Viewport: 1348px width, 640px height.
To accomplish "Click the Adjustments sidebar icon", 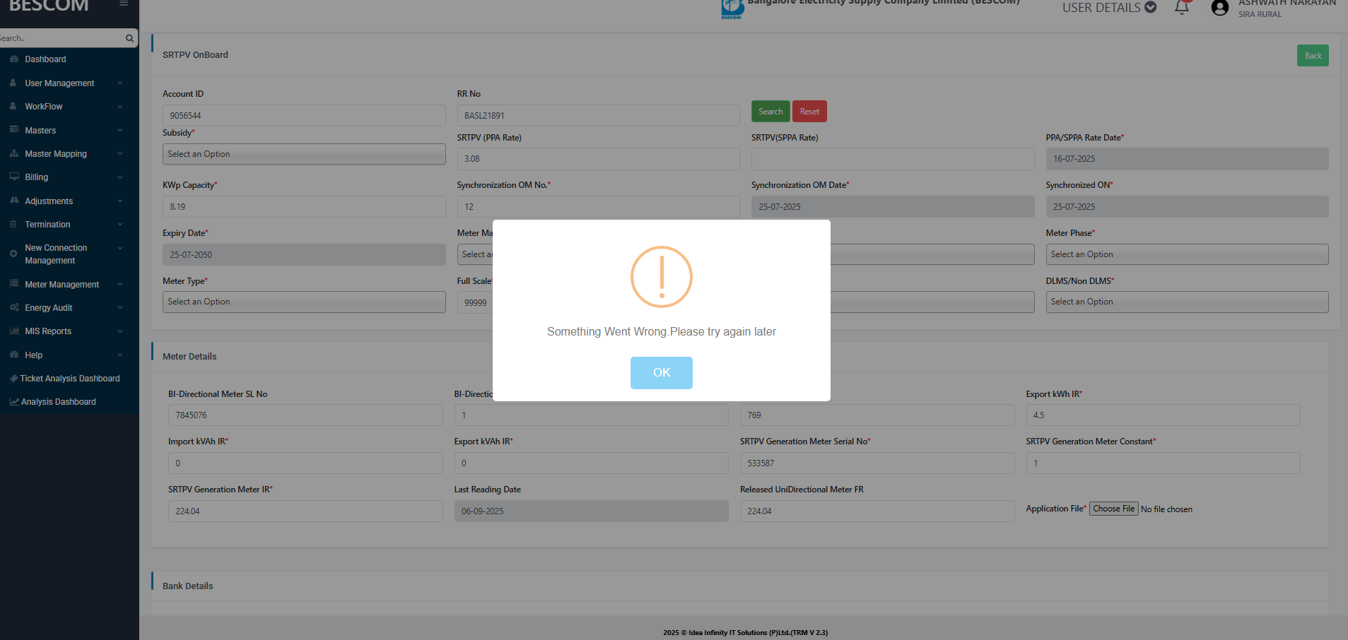I will [x=14, y=201].
